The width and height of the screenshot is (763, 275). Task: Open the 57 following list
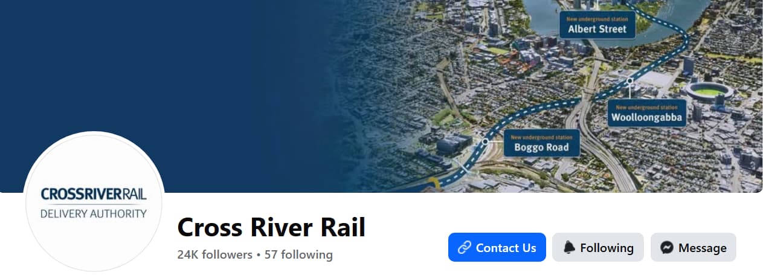(298, 254)
